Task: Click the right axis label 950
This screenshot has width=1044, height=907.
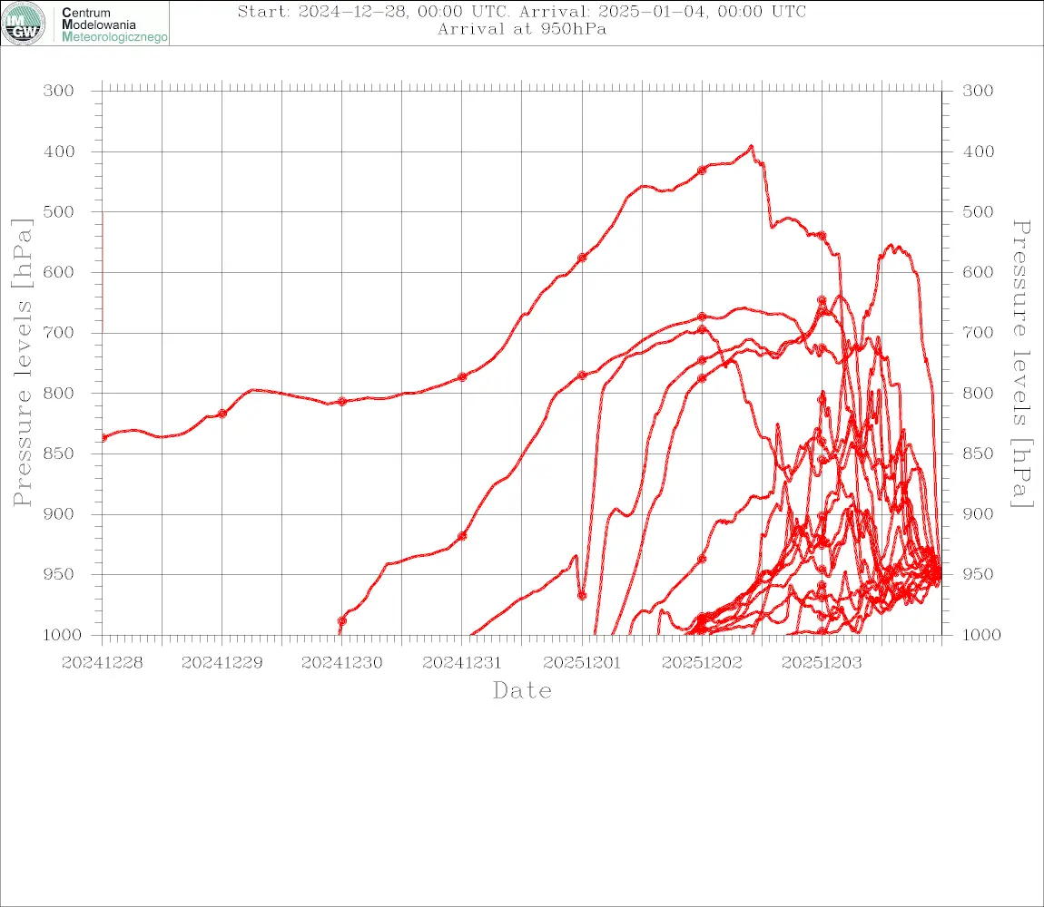Action: (x=978, y=574)
